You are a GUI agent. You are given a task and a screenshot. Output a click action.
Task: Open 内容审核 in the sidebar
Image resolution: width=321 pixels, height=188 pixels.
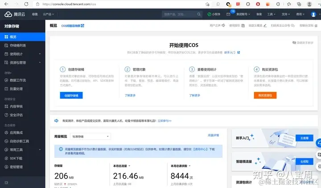23,106
